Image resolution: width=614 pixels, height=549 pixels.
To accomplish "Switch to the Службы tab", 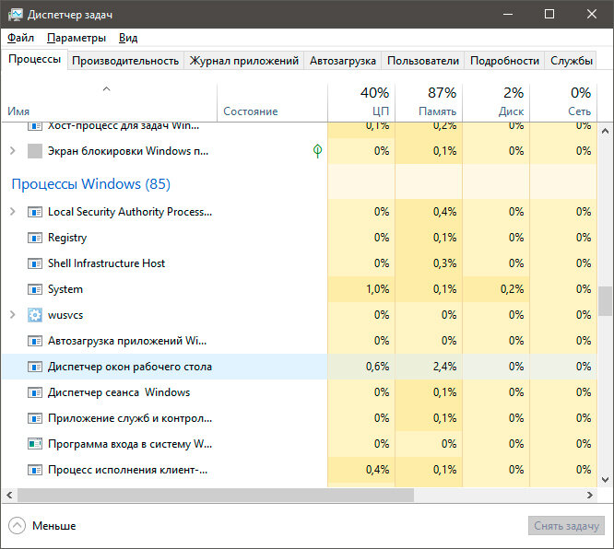I will (571, 61).
